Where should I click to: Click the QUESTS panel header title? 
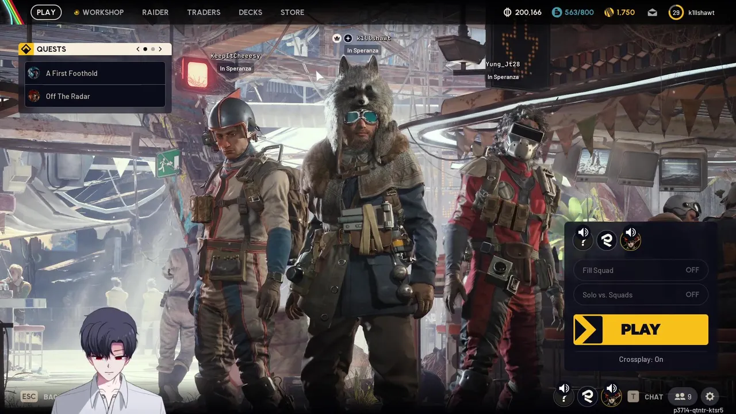(51, 49)
